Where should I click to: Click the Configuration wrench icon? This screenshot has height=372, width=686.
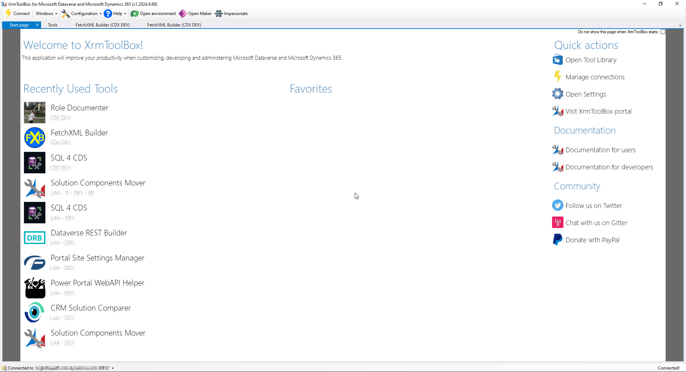[x=65, y=14]
